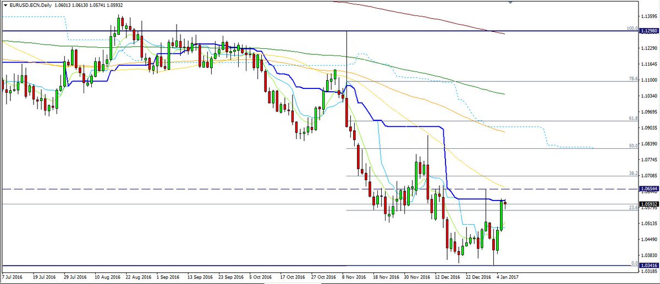Click the 7 Jul 2016 date label
The height and width of the screenshot is (284, 660).
(x=12, y=278)
